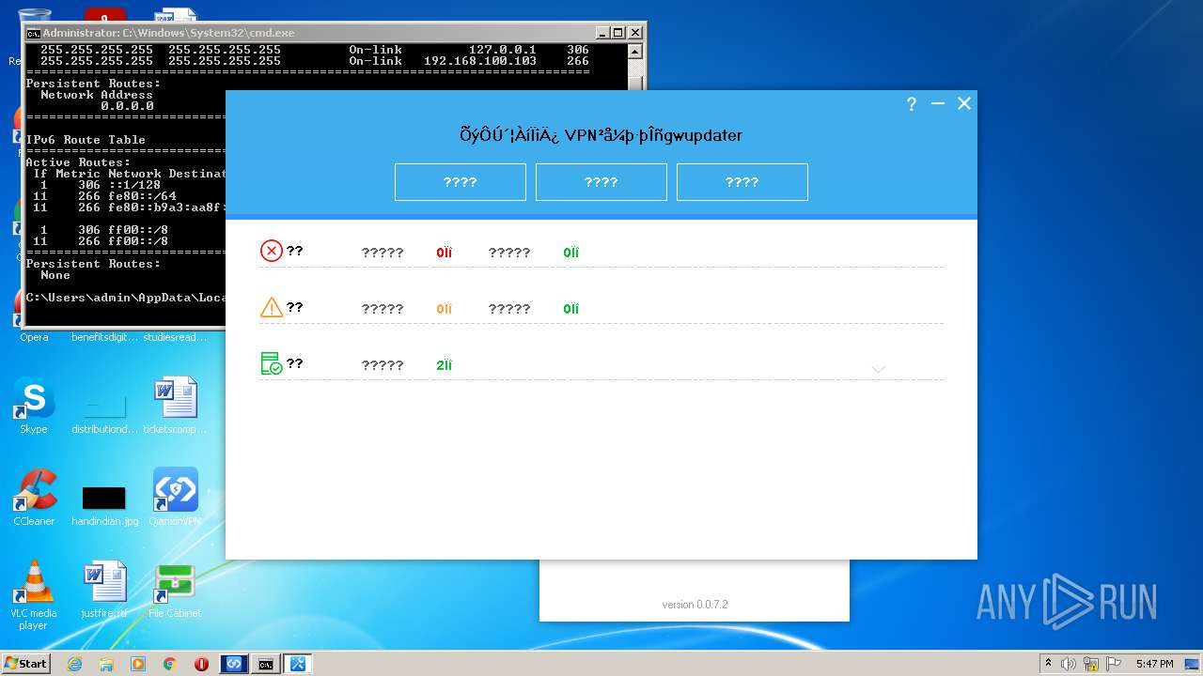Minimize the cmd.exe window

(602, 33)
